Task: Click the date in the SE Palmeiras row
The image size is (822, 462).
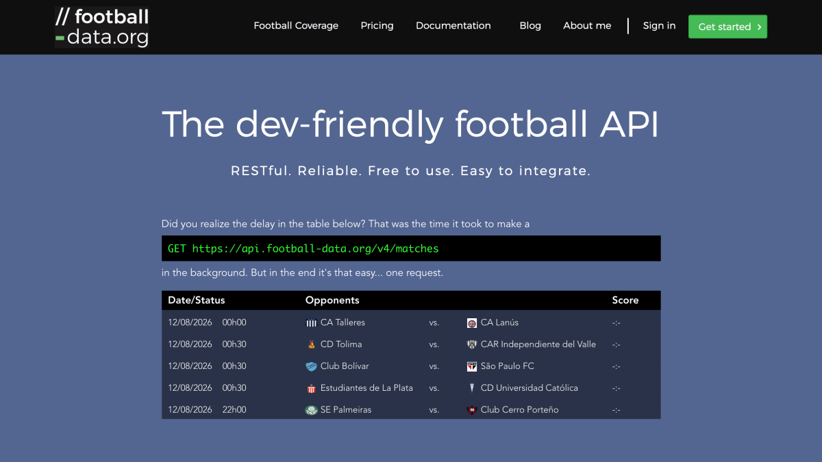Action: 190,410
